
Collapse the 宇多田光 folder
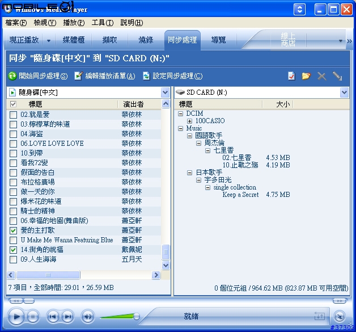[198, 180]
